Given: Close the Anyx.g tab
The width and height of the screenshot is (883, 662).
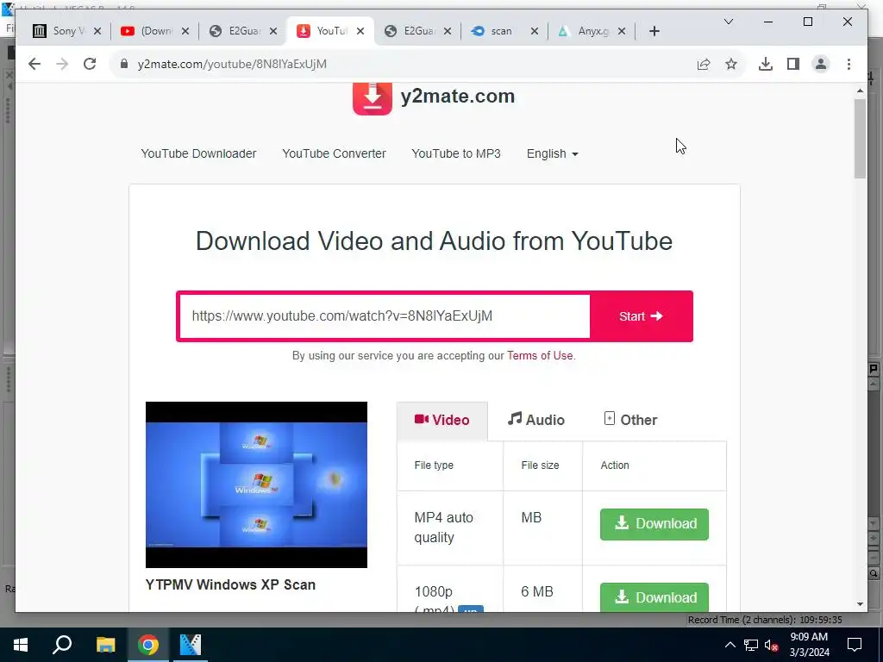Looking at the screenshot, I should tap(622, 31).
